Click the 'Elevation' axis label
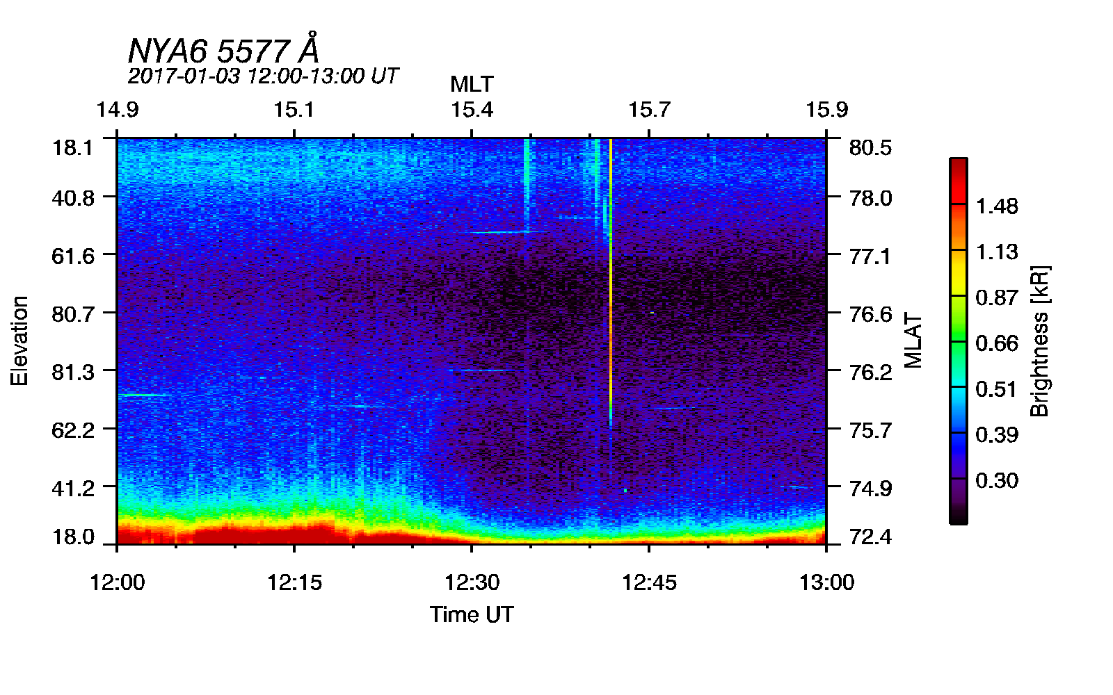 [19, 341]
